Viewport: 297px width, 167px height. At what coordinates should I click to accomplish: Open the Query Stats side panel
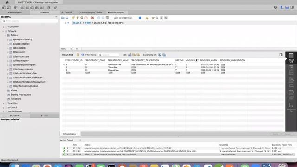click(x=291, y=95)
